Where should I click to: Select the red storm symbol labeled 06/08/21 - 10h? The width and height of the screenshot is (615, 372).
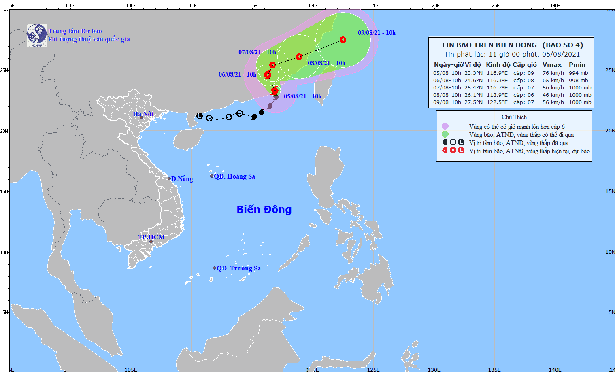click(x=268, y=74)
